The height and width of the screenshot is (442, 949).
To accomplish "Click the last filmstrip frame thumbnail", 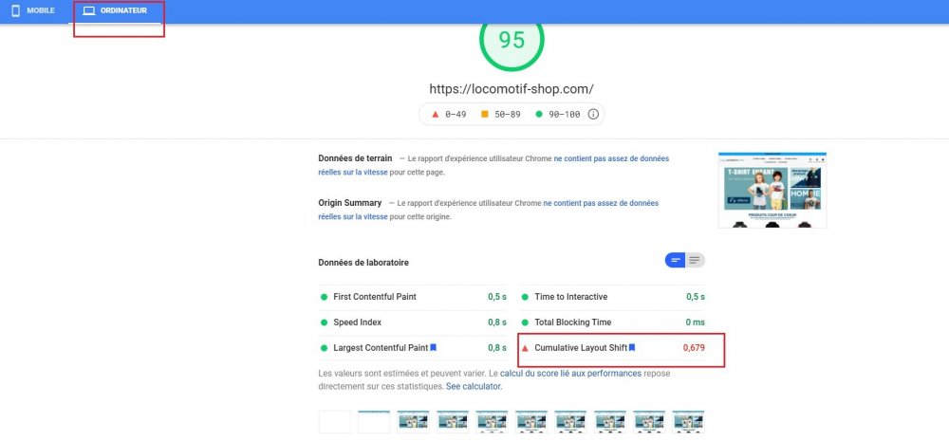I will coord(689,422).
